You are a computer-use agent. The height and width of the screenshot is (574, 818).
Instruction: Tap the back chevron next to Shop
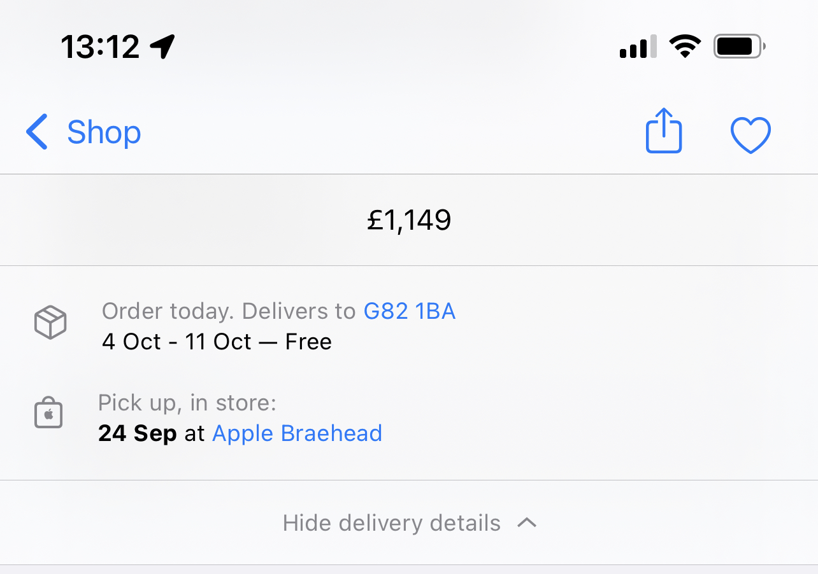click(37, 132)
